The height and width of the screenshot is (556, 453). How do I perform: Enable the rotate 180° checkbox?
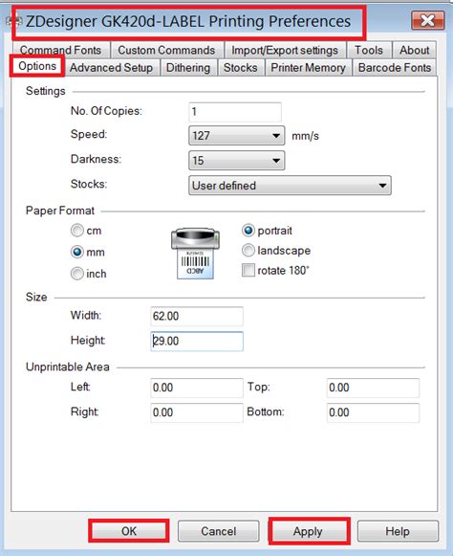click(248, 270)
